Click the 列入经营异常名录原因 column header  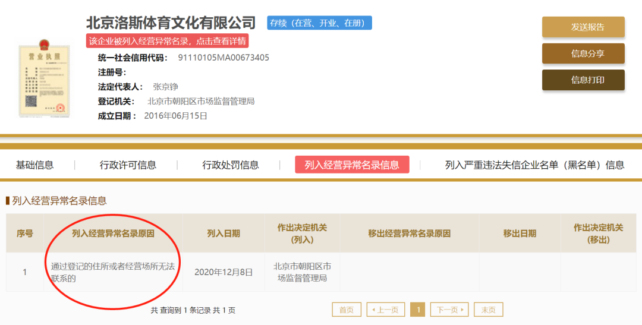coord(113,234)
